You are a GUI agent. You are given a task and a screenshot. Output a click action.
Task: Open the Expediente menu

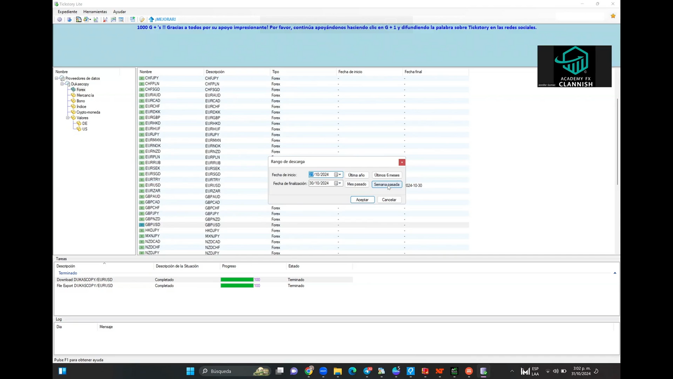pyautogui.click(x=68, y=12)
